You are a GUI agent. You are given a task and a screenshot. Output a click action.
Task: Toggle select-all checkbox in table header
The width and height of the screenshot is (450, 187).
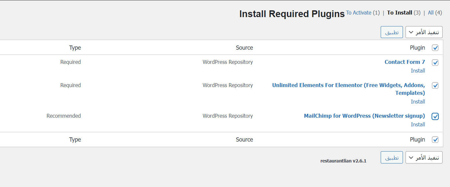[x=435, y=48]
